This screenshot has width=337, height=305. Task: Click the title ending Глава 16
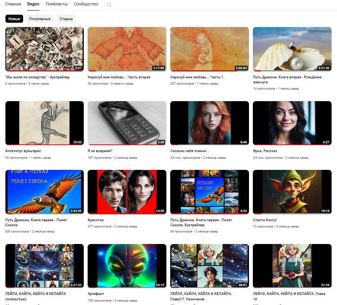tap(289, 296)
